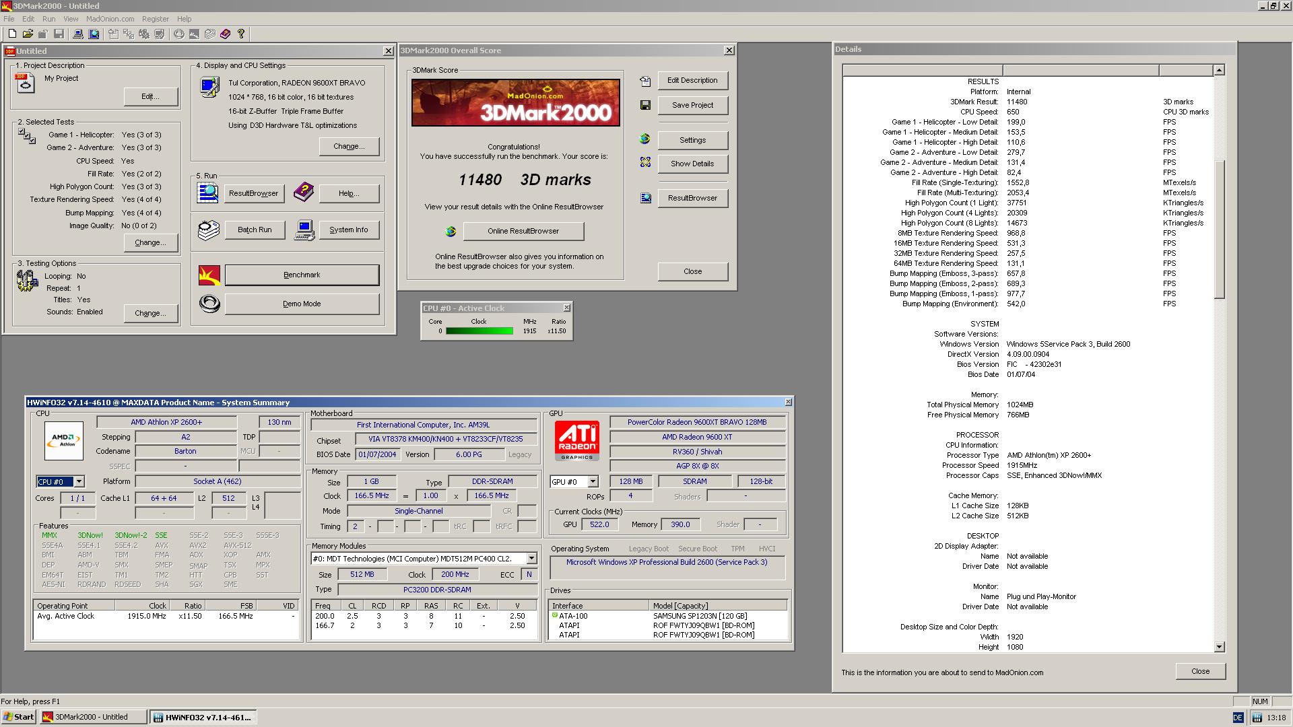
Task: Click the ResultBrowser icon in Run section
Action: [207, 193]
